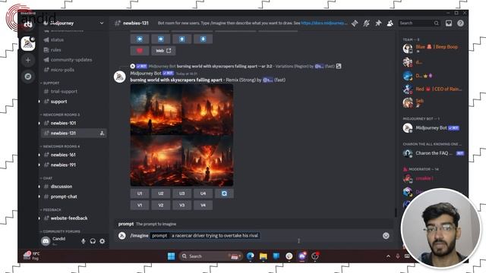The width and height of the screenshot is (486, 273).
Task: Upscale image four with U4
Action: [x=203, y=193]
